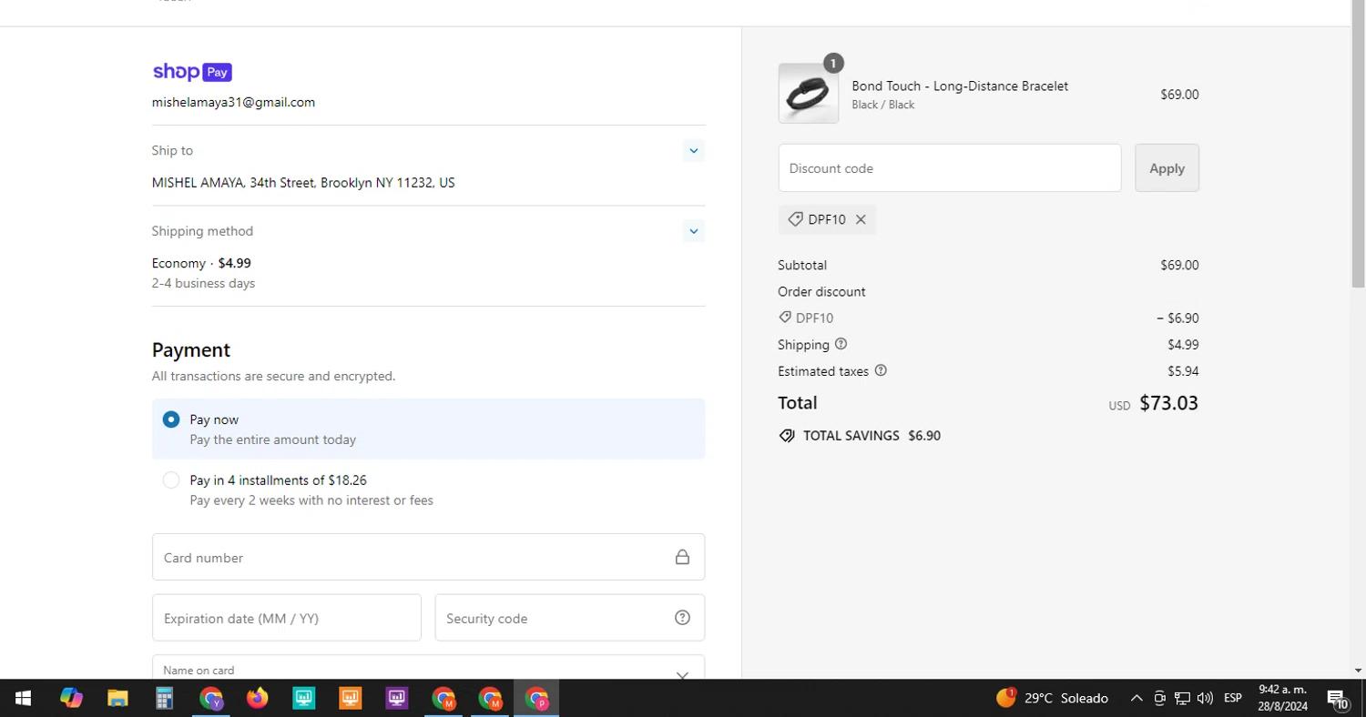
Task: Open the Windows Start menu
Action: (x=23, y=698)
